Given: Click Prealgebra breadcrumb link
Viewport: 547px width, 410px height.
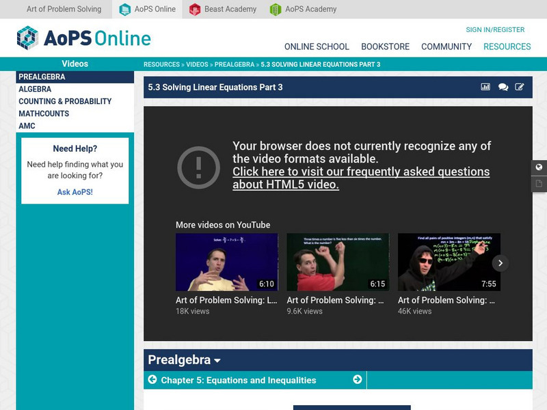Looking at the screenshot, I should click(235, 64).
